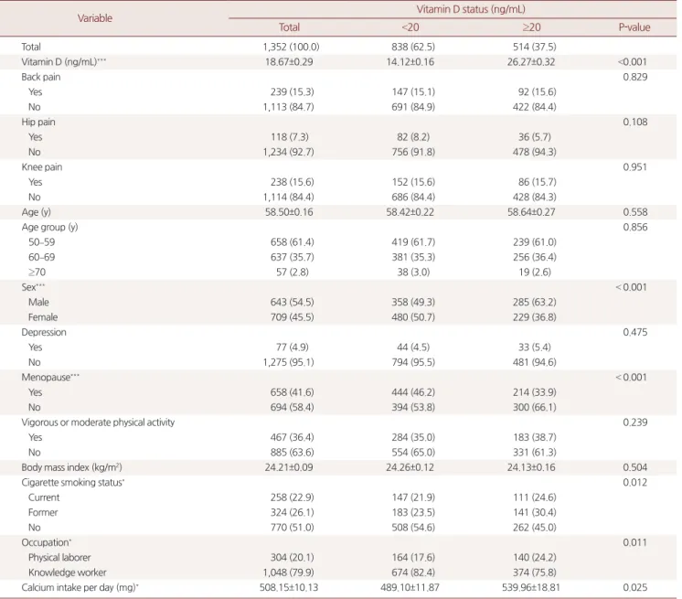Select hip pain P-value '0.108'
Viewport: 682px width, 599px height.
635,122
